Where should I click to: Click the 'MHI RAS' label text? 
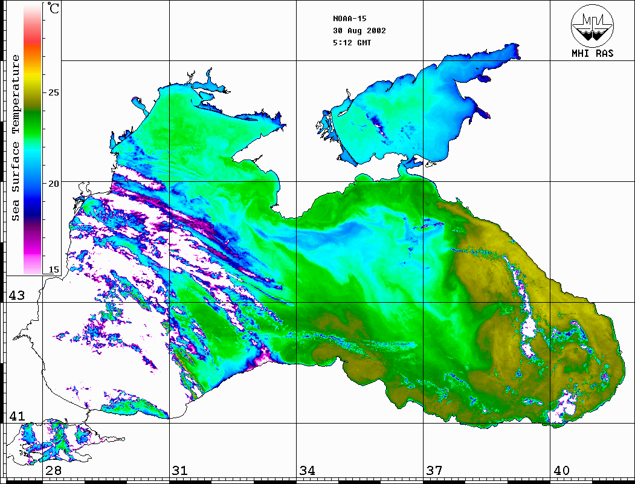tap(593, 53)
